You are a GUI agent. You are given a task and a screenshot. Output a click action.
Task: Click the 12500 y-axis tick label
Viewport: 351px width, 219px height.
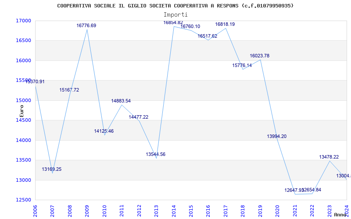pos(23,200)
